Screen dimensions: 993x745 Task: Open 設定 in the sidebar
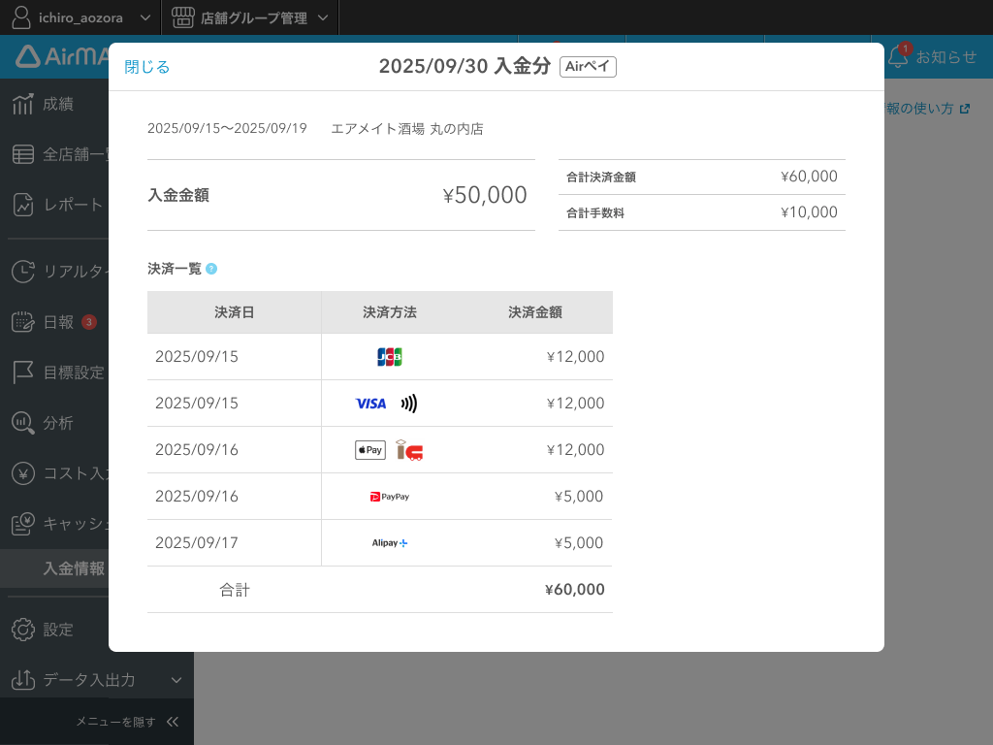coord(57,630)
